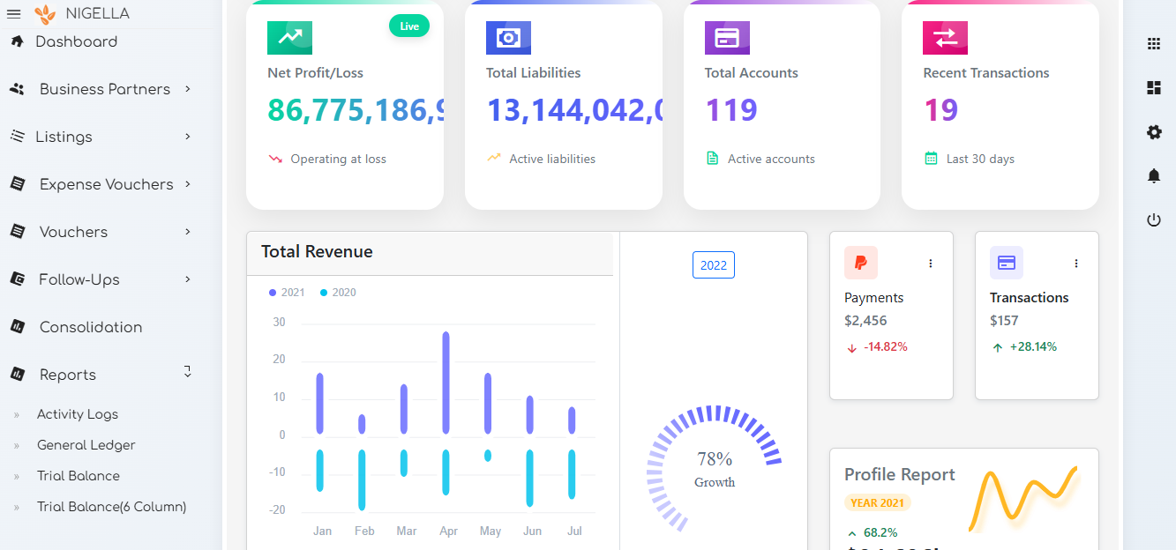Screen dimensions: 1176x550
Task: Expand the Expense Vouchers submenu
Action: click(x=106, y=184)
